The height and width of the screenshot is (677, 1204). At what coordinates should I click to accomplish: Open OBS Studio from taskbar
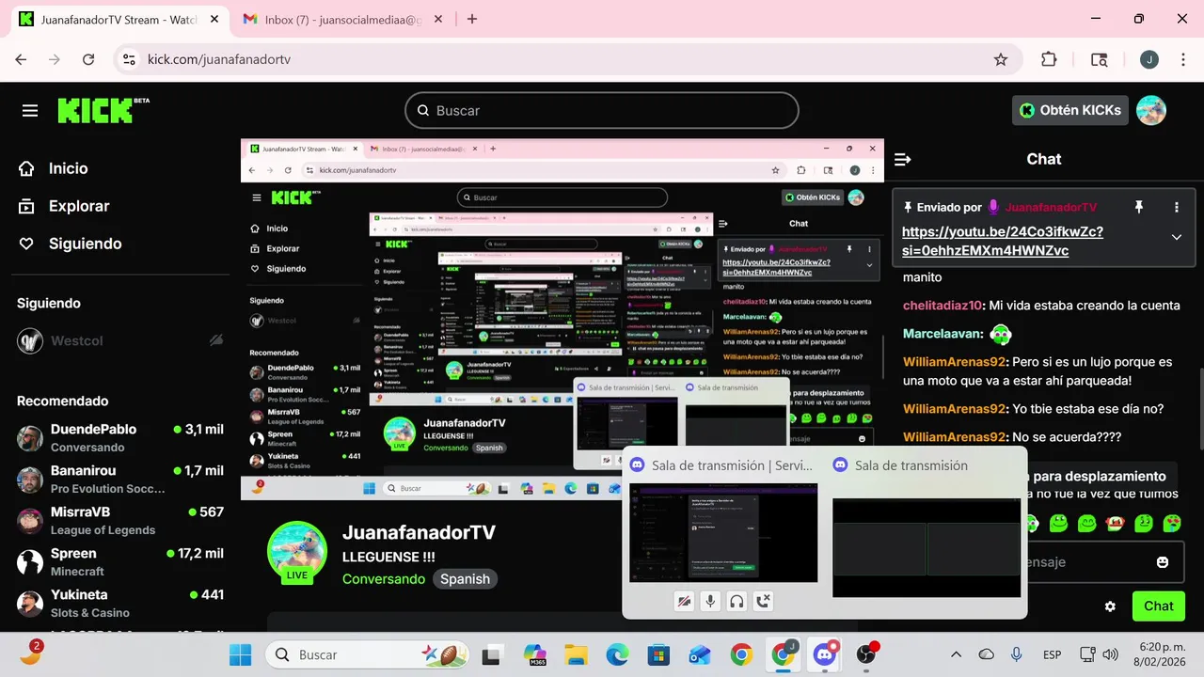pos(866,654)
